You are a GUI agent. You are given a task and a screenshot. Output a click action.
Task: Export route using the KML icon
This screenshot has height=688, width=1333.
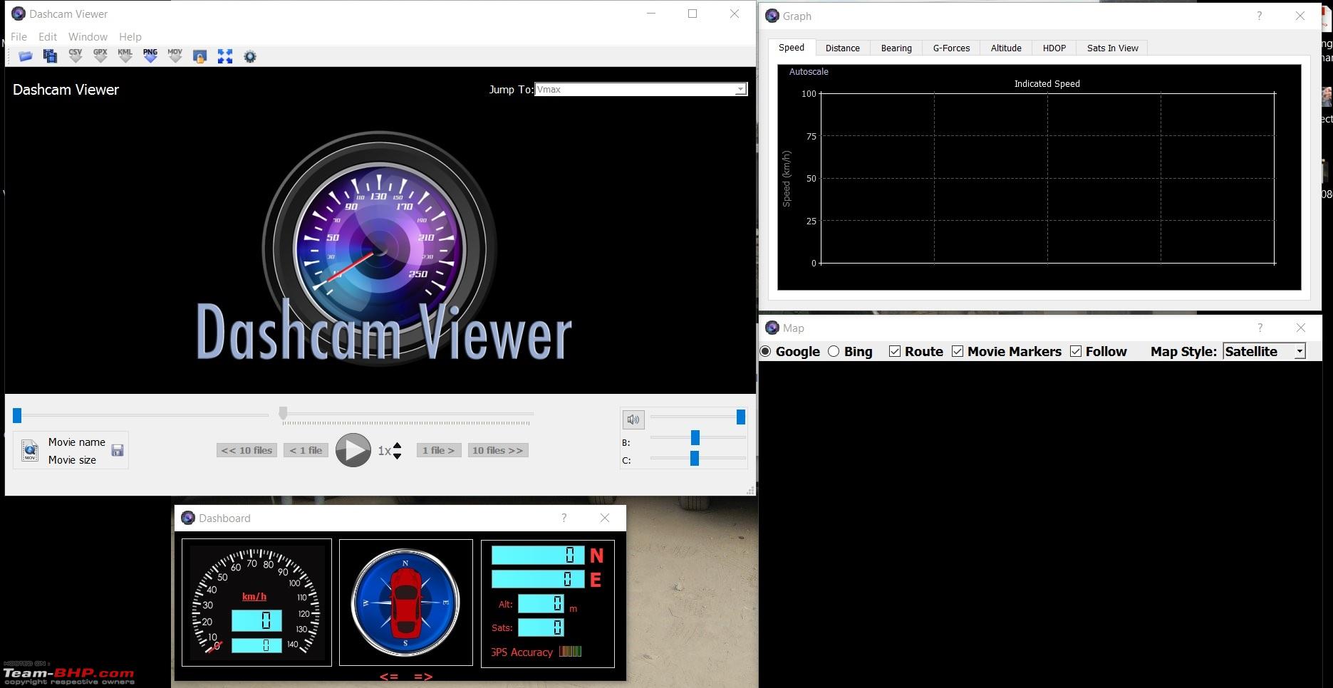click(x=125, y=56)
